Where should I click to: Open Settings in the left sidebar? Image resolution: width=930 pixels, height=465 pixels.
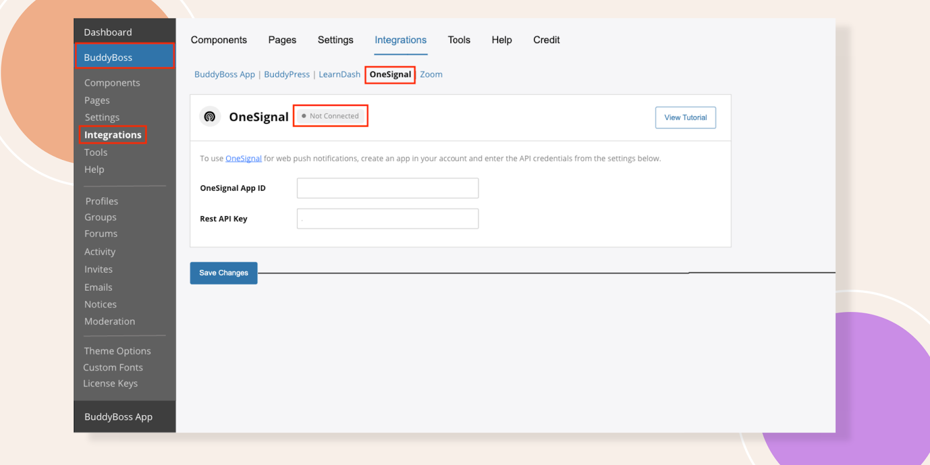[102, 117]
